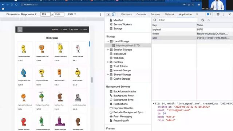
Task: Open Trust Tokens in sidebar
Action: (121, 66)
